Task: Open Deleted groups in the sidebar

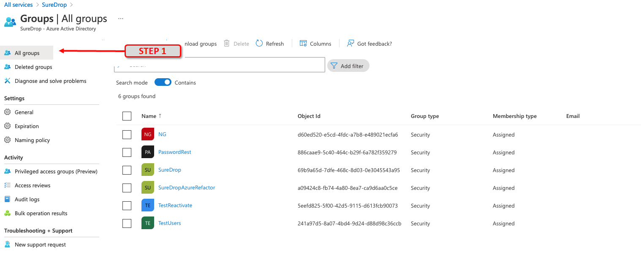Action: 33,67
